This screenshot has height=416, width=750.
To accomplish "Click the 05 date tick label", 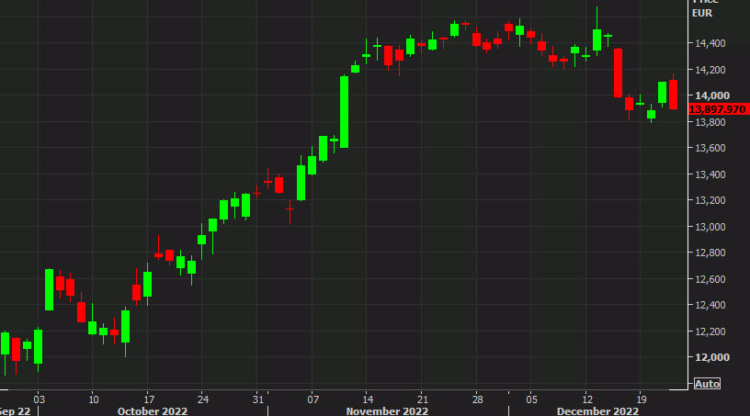I will [x=531, y=399].
